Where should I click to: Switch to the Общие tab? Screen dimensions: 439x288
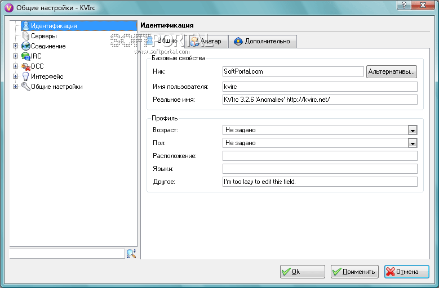pyautogui.click(x=165, y=41)
